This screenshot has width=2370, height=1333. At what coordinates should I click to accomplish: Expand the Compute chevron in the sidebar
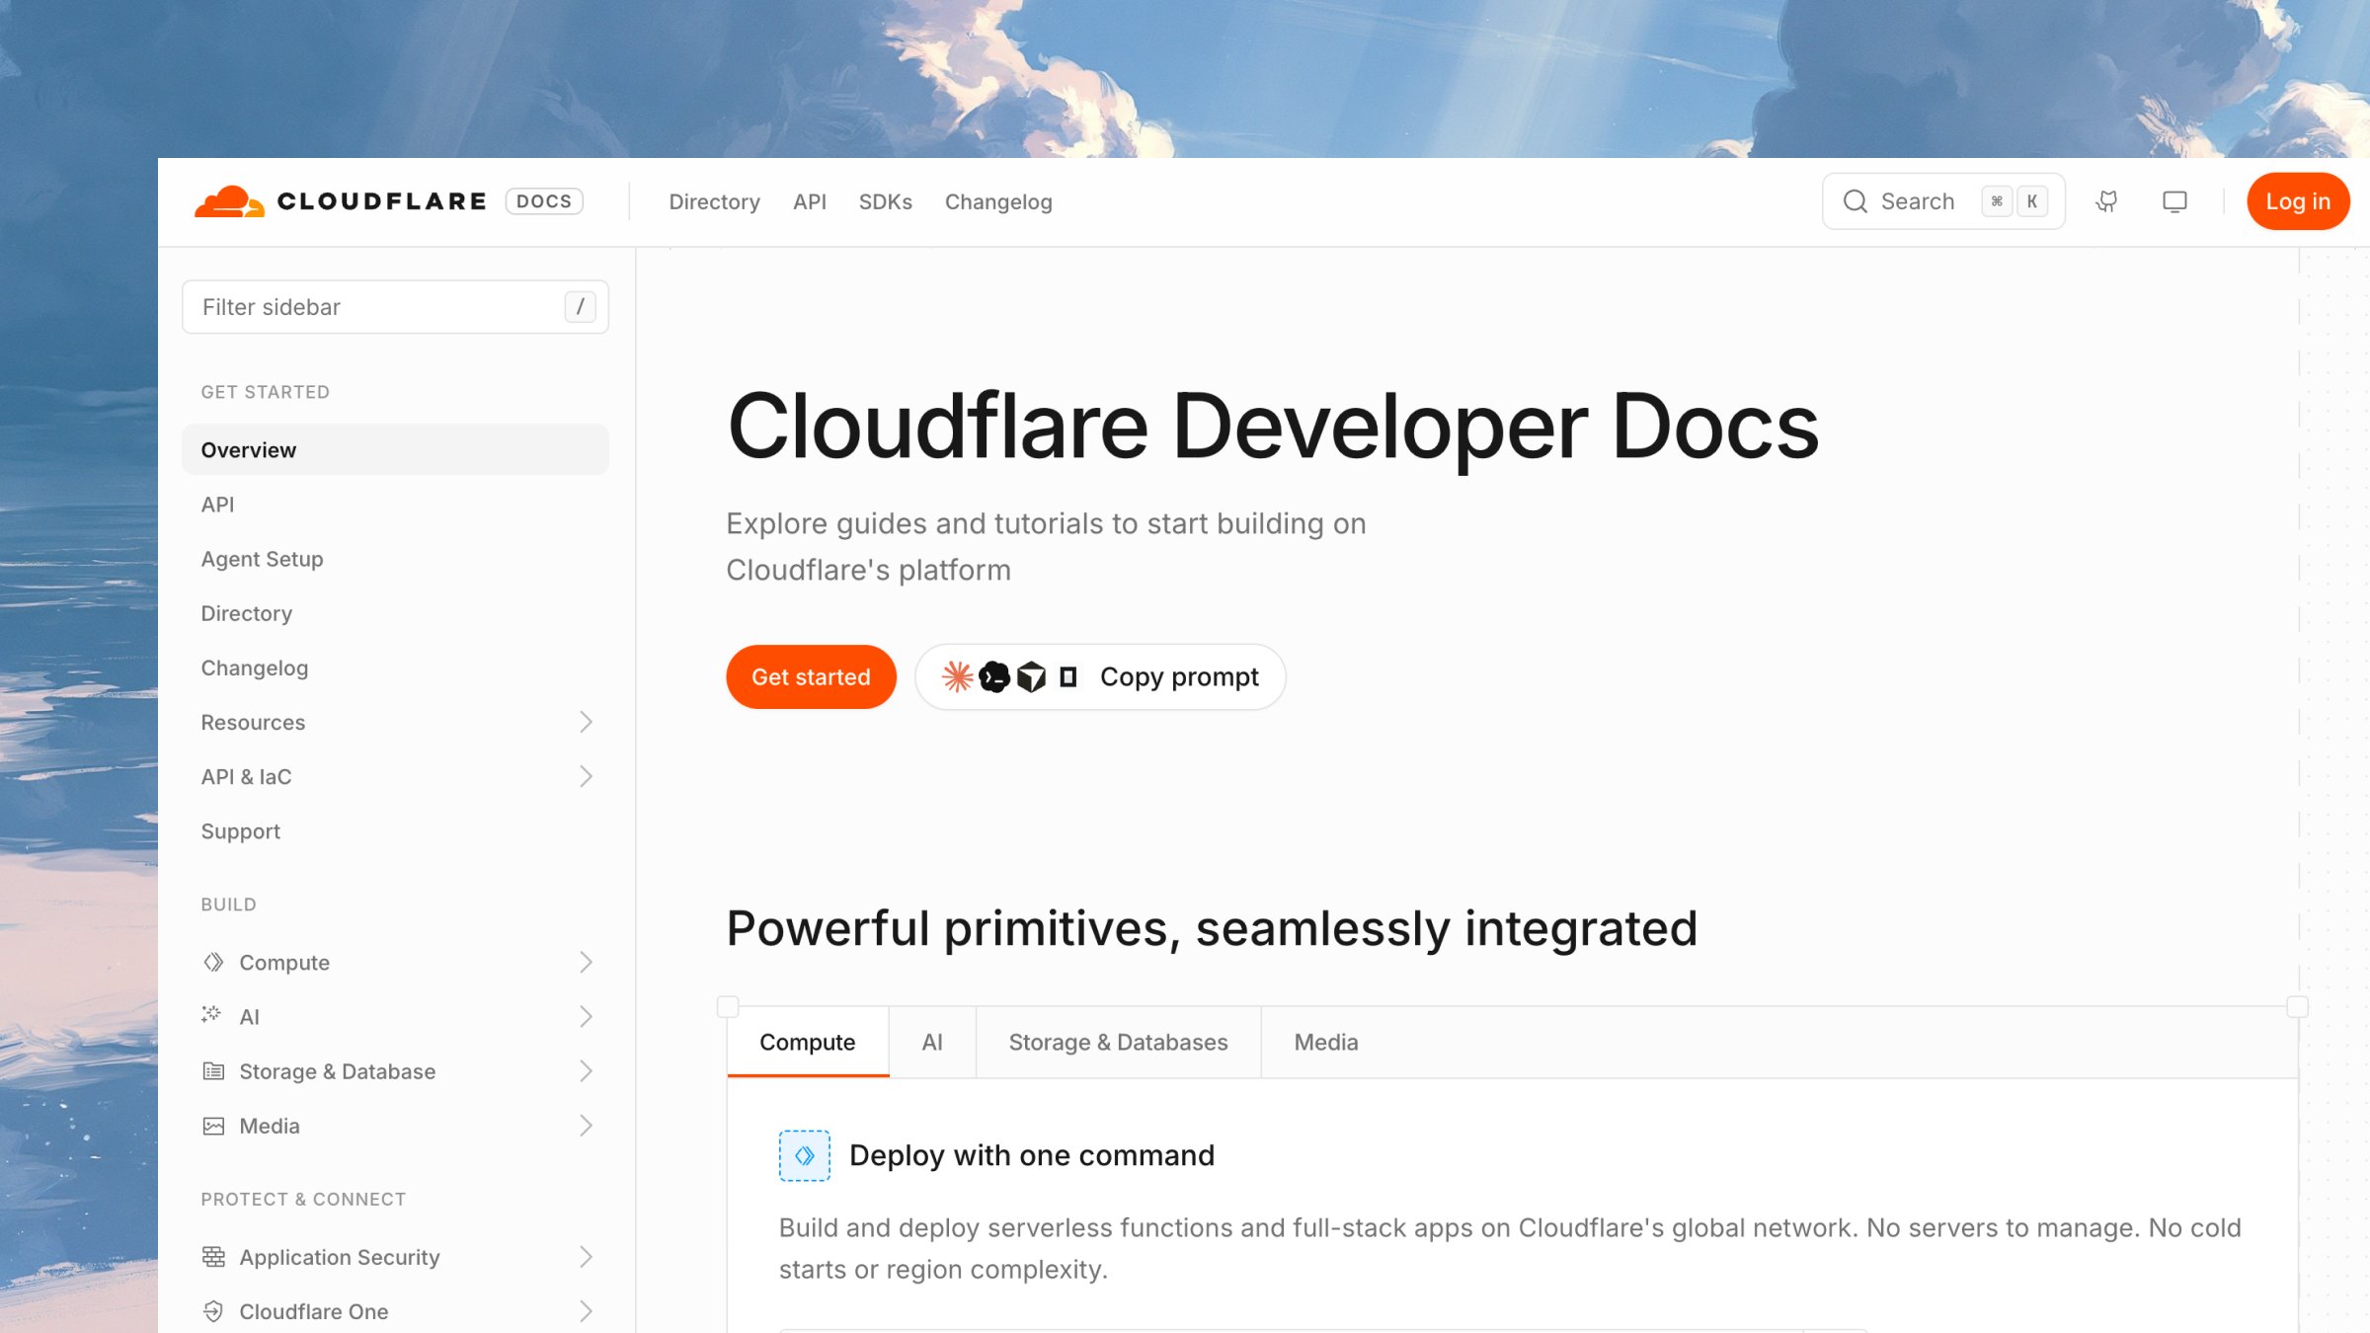point(586,962)
